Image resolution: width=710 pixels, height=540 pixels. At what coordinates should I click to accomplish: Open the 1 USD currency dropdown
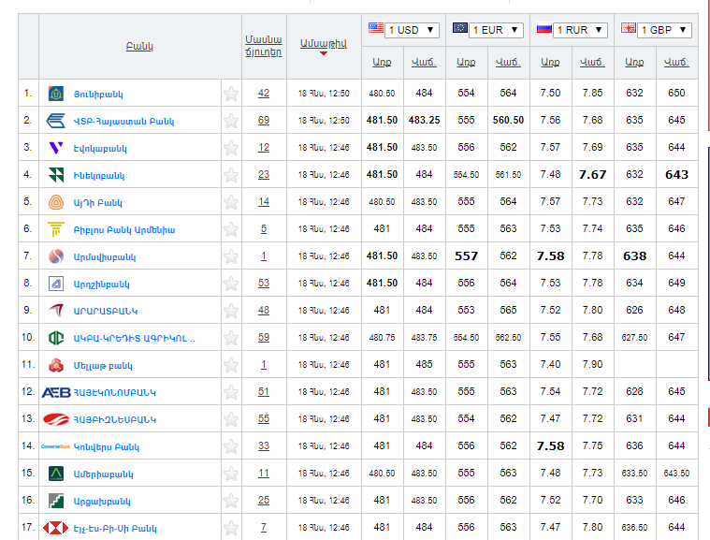(x=412, y=30)
